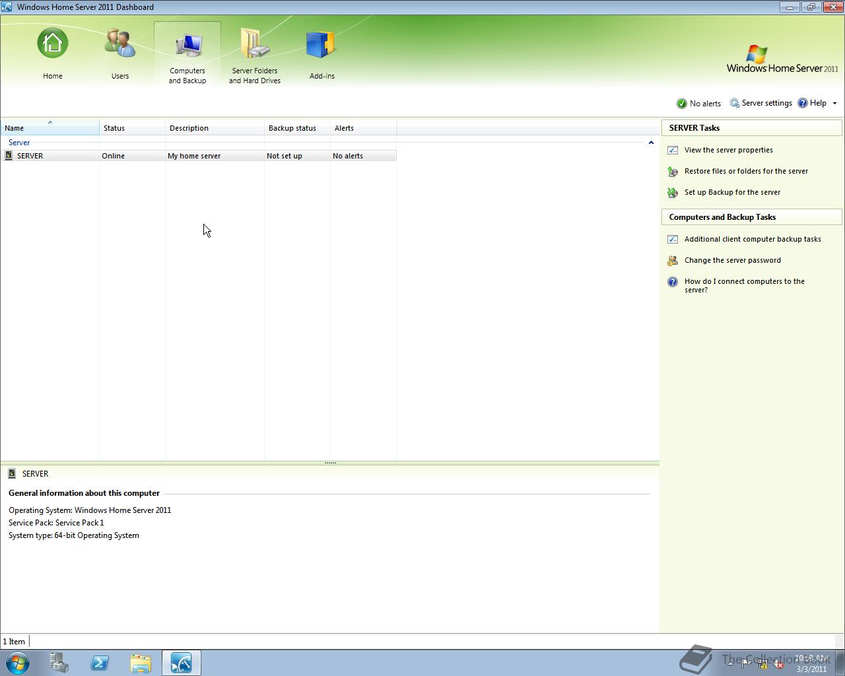Click View the server properties link
Viewport: 845px width, 676px height.
pyautogui.click(x=728, y=150)
